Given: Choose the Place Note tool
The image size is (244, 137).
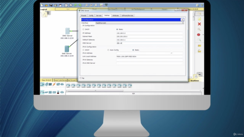Looking at the screenshot, I should coord(199,19).
